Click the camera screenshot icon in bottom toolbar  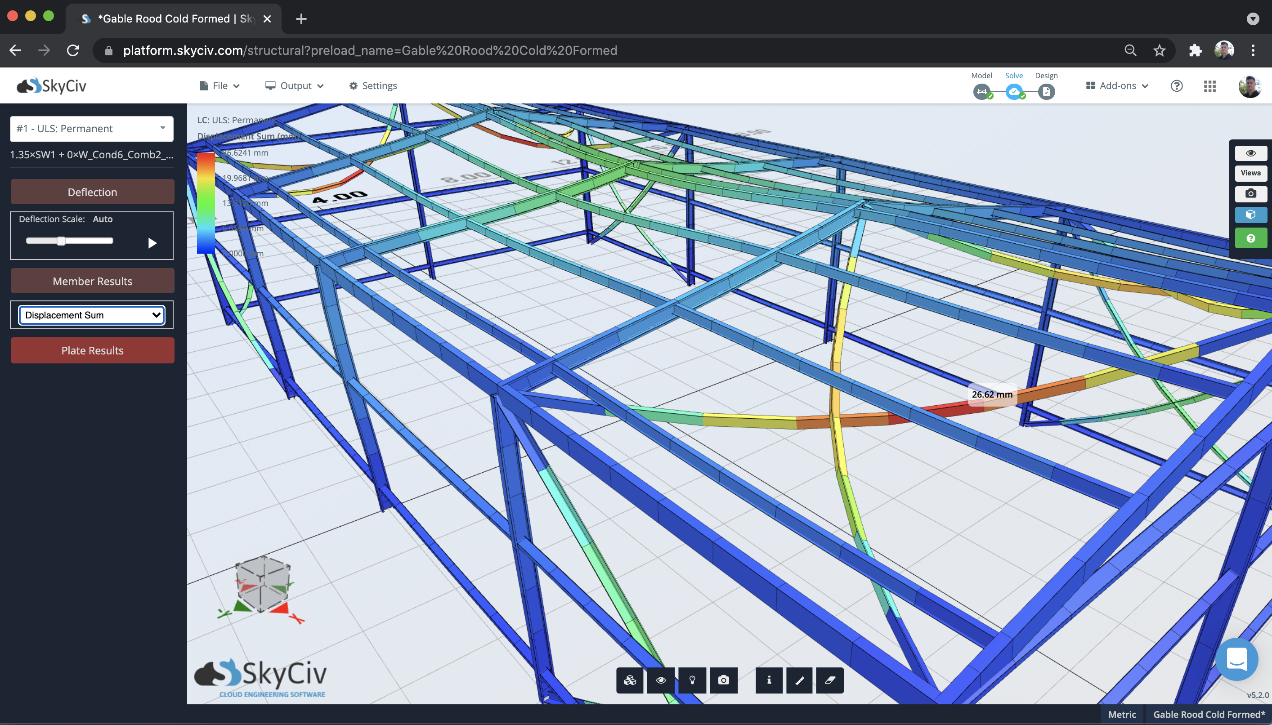(723, 680)
